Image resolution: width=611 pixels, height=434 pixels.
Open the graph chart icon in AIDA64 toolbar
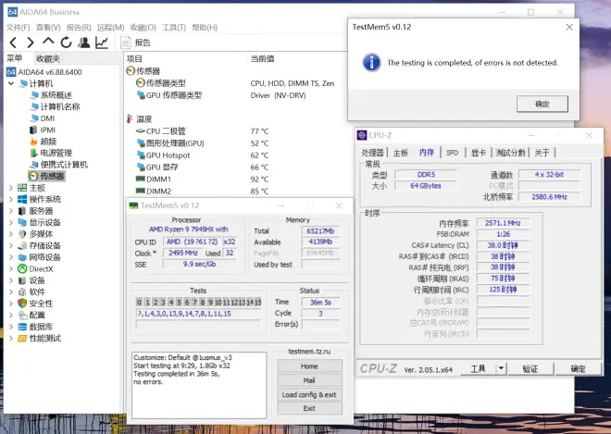102,43
